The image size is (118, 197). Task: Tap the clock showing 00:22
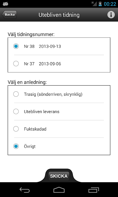[110, 4]
